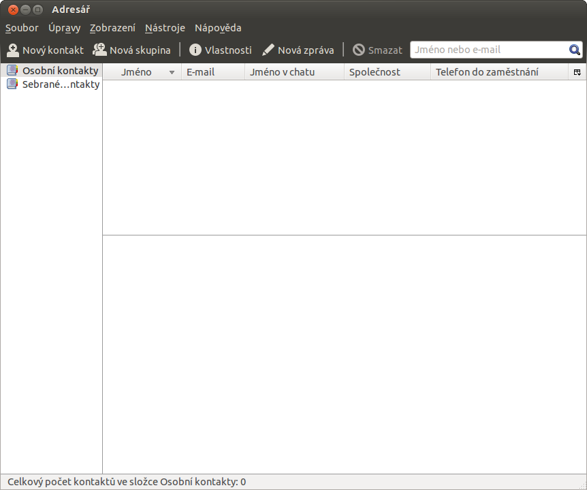Click the Vlastnosti info icon
The height and width of the screenshot is (490, 587).
click(x=195, y=50)
